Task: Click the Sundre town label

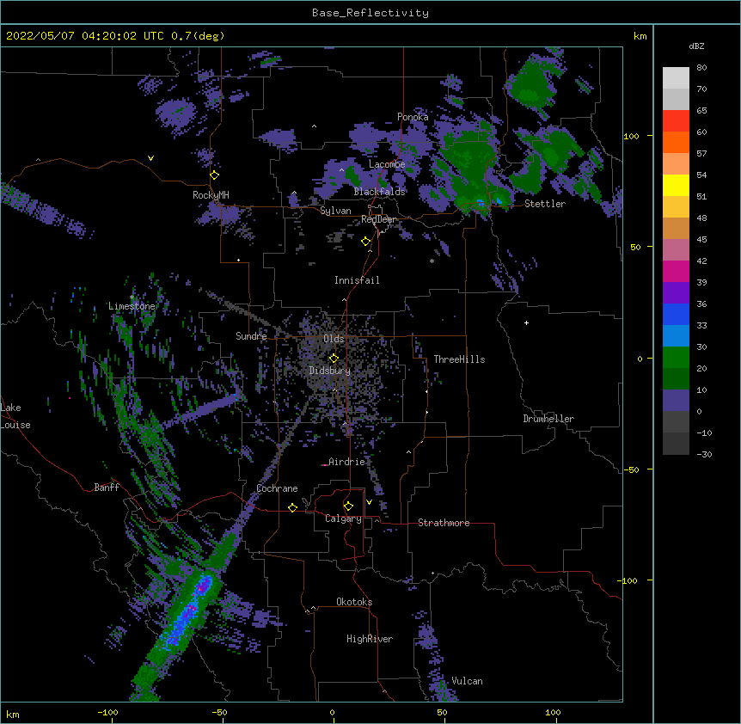Action: [251, 336]
